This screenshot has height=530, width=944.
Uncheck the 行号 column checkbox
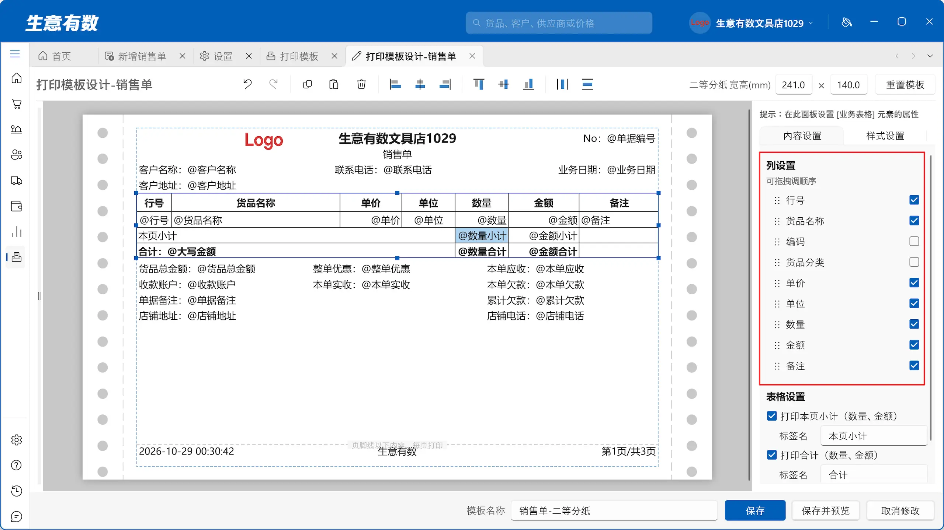click(x=914, y=200)
